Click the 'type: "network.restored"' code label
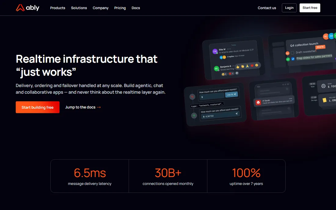 click(x=207, y=105)
